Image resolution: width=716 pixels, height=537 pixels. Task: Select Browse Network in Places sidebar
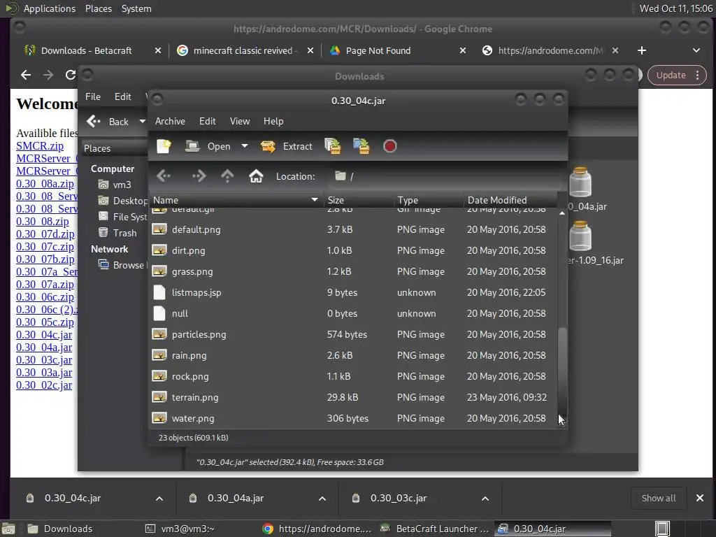(123, 265)
